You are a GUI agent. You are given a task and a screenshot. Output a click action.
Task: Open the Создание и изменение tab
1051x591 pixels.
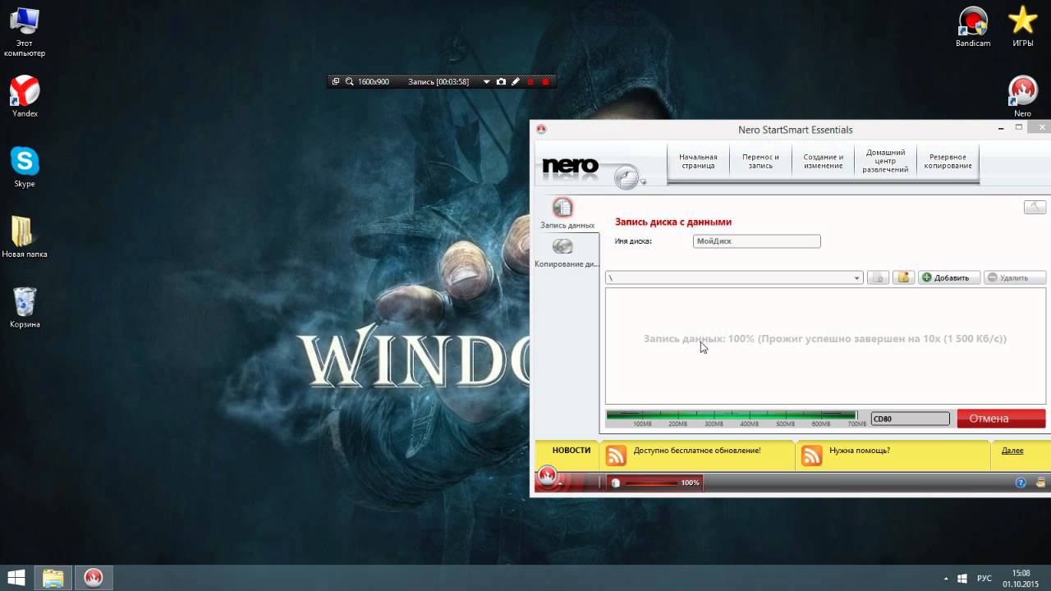823,161
